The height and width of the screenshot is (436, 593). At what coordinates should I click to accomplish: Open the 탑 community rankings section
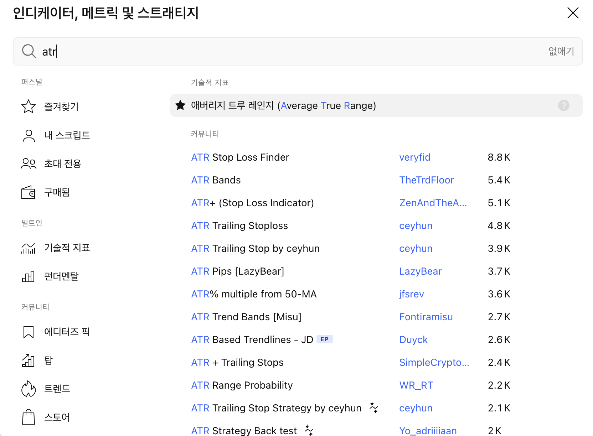[48, 360]
